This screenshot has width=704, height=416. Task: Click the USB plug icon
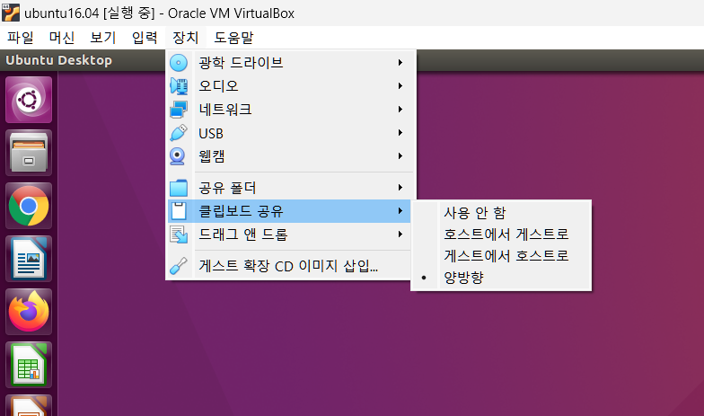tap(179, 133)
